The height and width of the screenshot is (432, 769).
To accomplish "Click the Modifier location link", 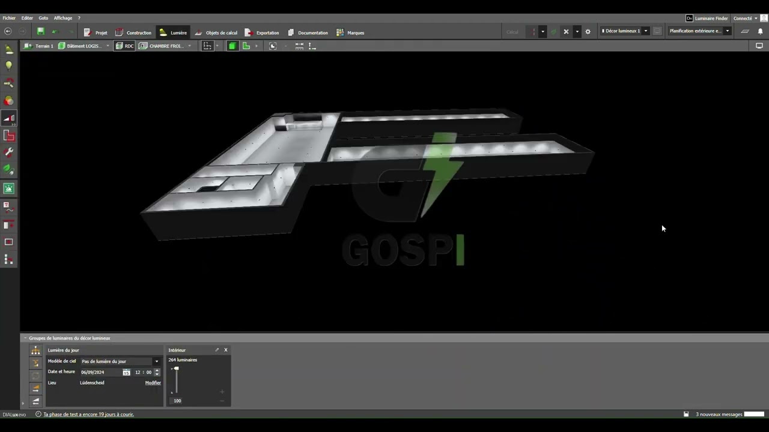I will [x=153, y=383].
